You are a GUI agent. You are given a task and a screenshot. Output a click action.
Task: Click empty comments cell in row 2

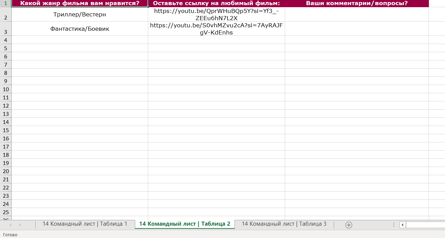pos(357,14)
